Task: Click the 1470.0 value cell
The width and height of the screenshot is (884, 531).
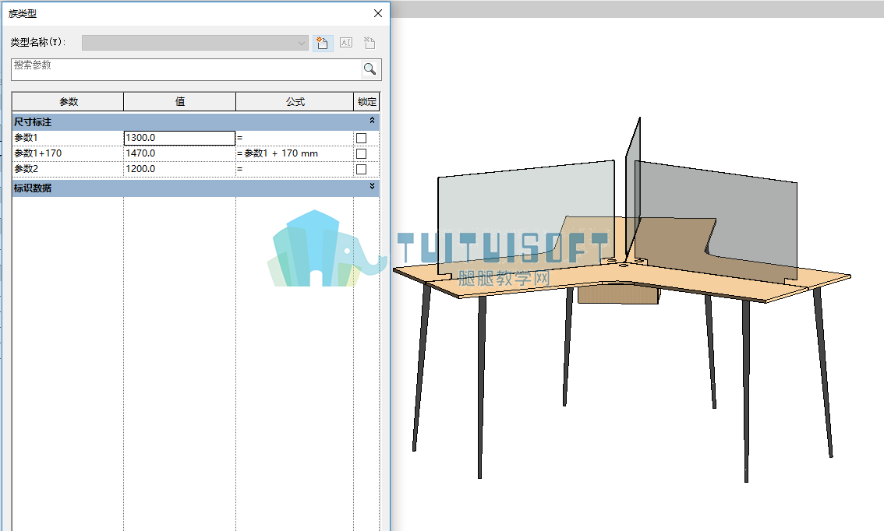Action: [x=179, y=153]
